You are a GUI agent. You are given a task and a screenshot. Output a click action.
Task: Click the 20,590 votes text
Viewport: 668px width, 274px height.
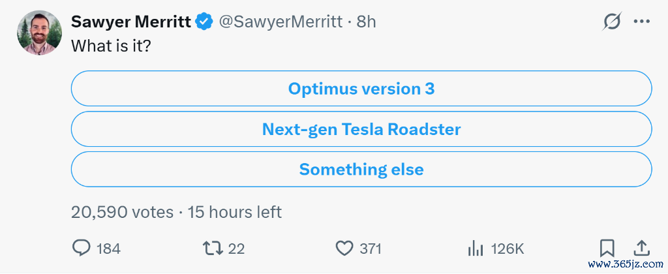point(122,212)
